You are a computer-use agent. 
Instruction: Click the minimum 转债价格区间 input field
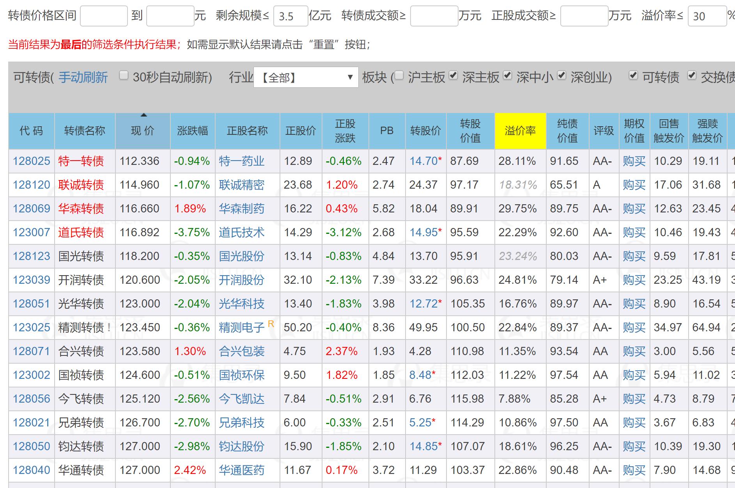coord(104,16)
